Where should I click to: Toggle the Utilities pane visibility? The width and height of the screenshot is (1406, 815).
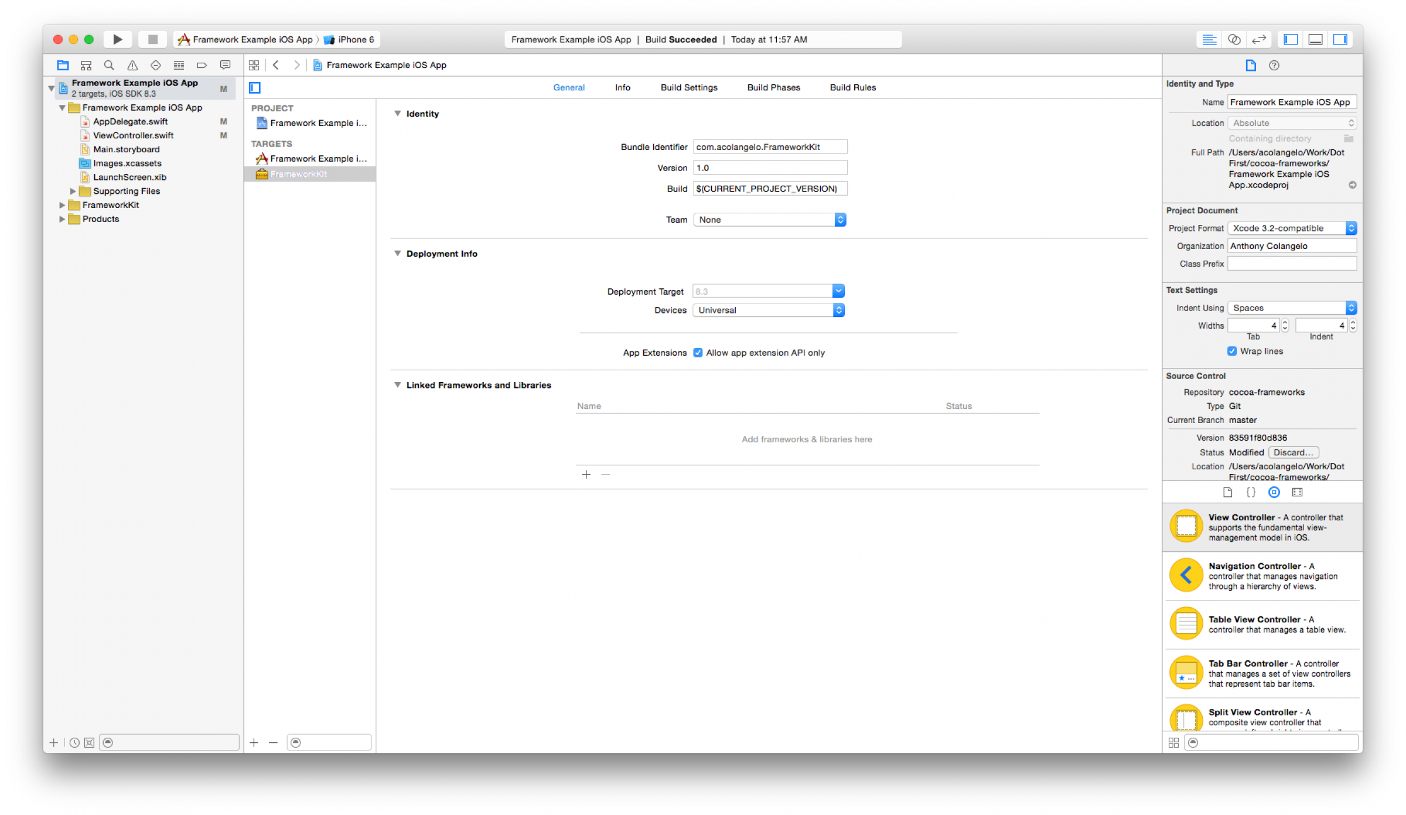[x=1340, y=39]
